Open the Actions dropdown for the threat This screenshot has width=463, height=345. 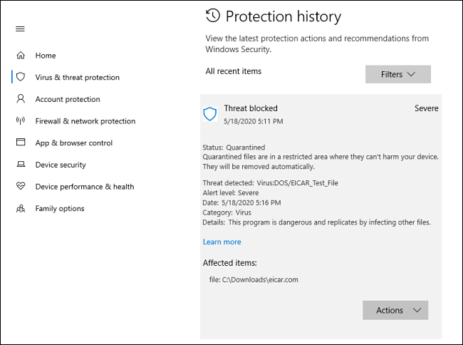tap(395, 310)
